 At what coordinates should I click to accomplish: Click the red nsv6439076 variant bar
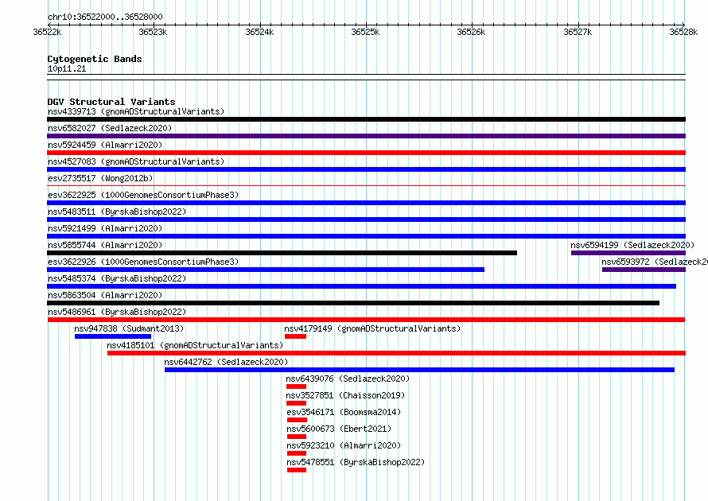click(x=296, y=386)
